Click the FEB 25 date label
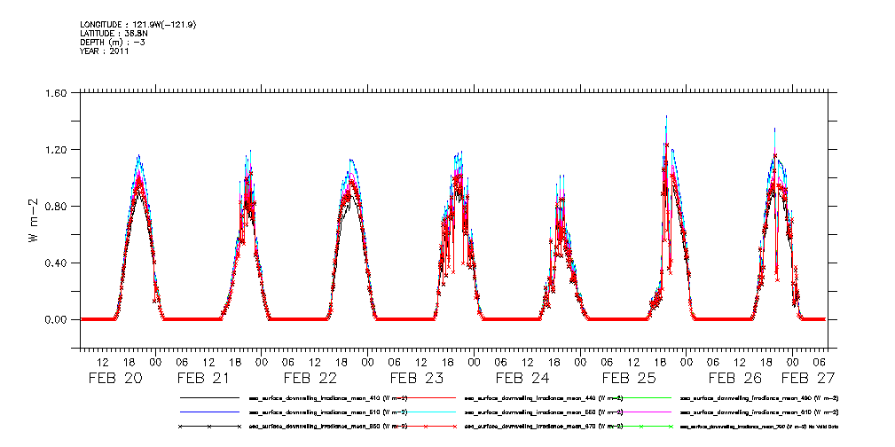This screenshot has width=895, height=447. [629, 378]
